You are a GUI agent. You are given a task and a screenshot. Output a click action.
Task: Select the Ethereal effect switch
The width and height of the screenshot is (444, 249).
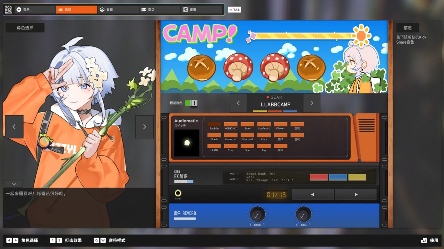(247, 135)
